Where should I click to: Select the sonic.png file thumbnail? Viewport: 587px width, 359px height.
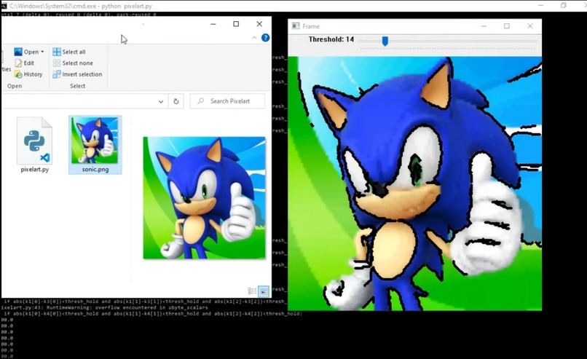(x=95, y=145)
